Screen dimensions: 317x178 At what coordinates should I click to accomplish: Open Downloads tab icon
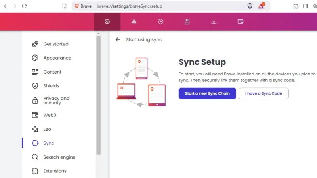214,21
